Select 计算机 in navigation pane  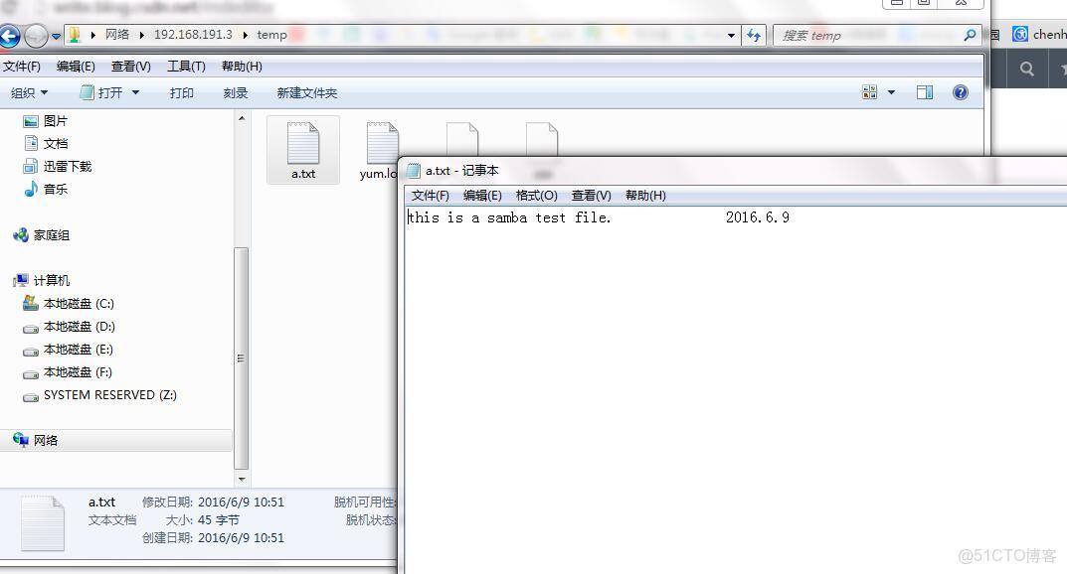[42, 280]
